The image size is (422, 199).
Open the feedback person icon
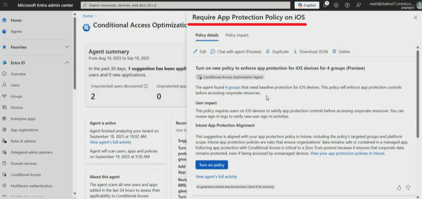358,5
